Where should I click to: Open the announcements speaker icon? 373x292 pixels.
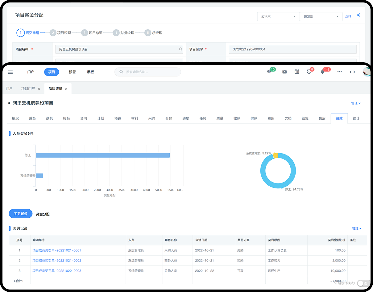[269, 72]
